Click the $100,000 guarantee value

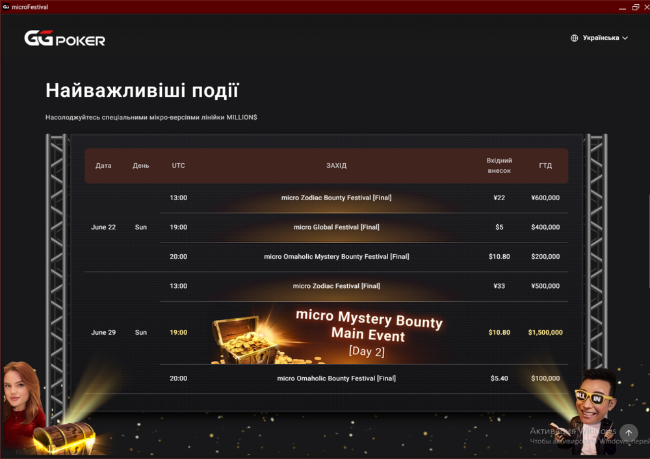545,378
